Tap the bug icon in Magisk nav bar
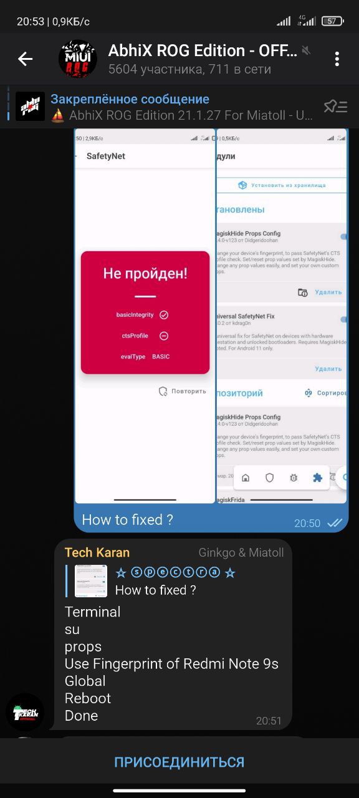Viewport: 359px width, 798px height. coord(294,478)
